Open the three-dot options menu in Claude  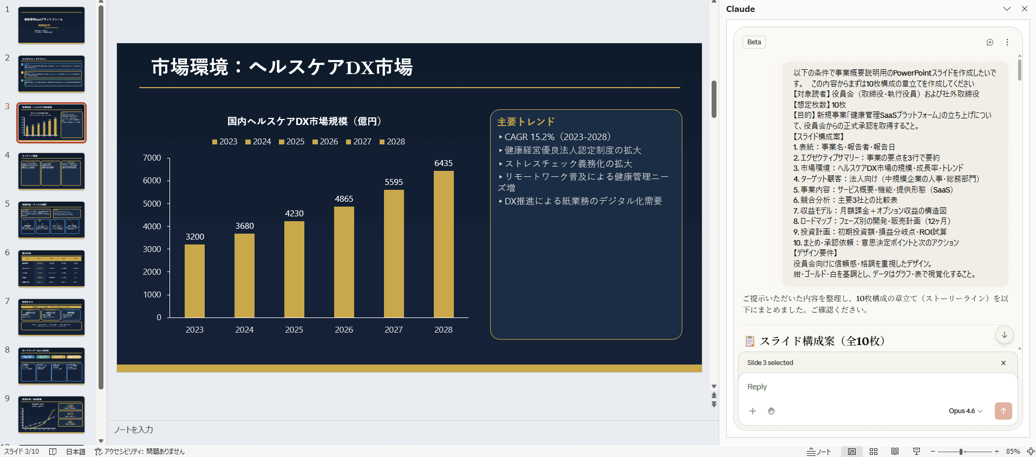coord(1007,42)
